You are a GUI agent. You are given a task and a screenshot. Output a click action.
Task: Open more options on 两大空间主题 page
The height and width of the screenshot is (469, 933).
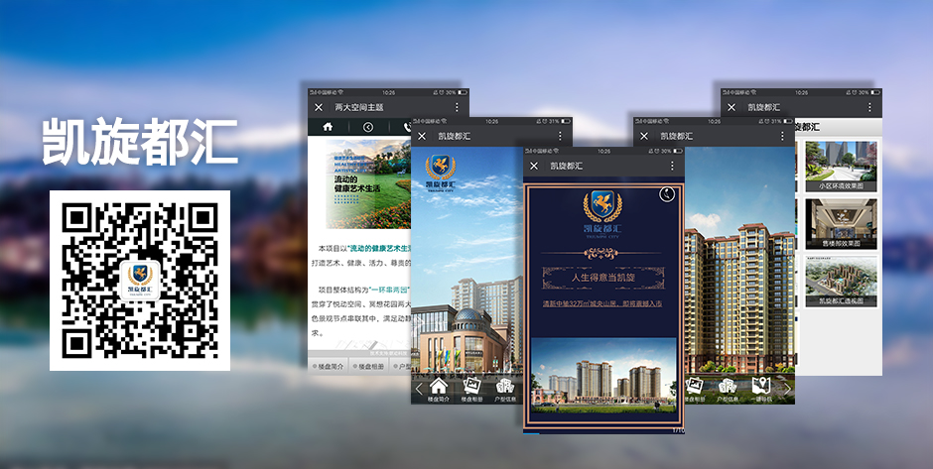[x=457, y=107]
